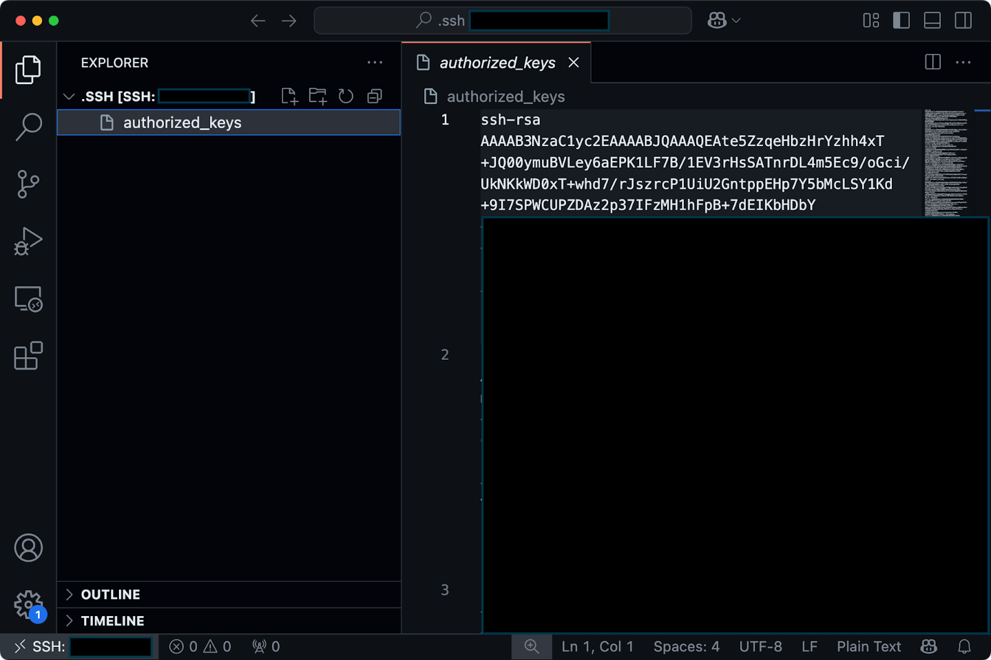Change language mode Plain Text
The width and height of the screenshot is (991, 660).
[x=868, y=646]
